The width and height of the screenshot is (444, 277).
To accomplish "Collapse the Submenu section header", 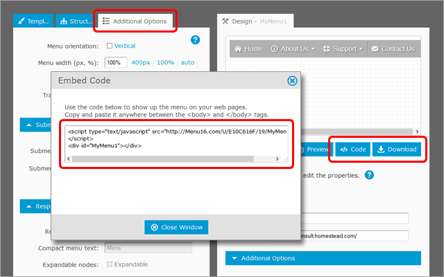I will (x=35, y=125).
